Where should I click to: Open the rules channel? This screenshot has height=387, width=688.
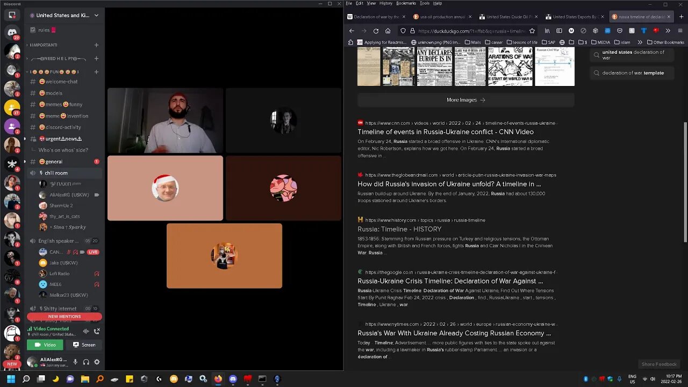(x=64, y=30)
